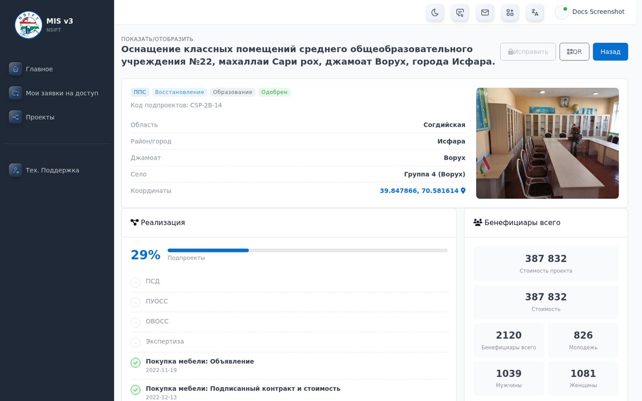Click the Одобрен status badge
This screenshot has height=401, width=642.
tap(274, 92)
